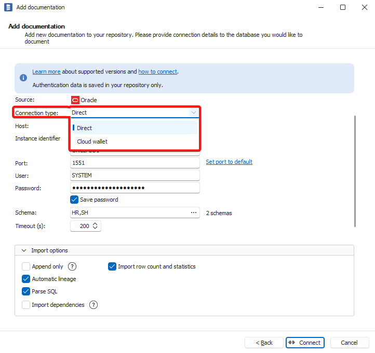Image resolution: width=375 pixels, height=353 pixels.
Task: Turn off Parse SQL checkbox
Action: (x=26, y=291)
